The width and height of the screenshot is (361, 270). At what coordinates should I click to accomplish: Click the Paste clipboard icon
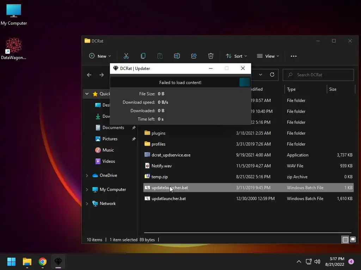click(160, 56)
